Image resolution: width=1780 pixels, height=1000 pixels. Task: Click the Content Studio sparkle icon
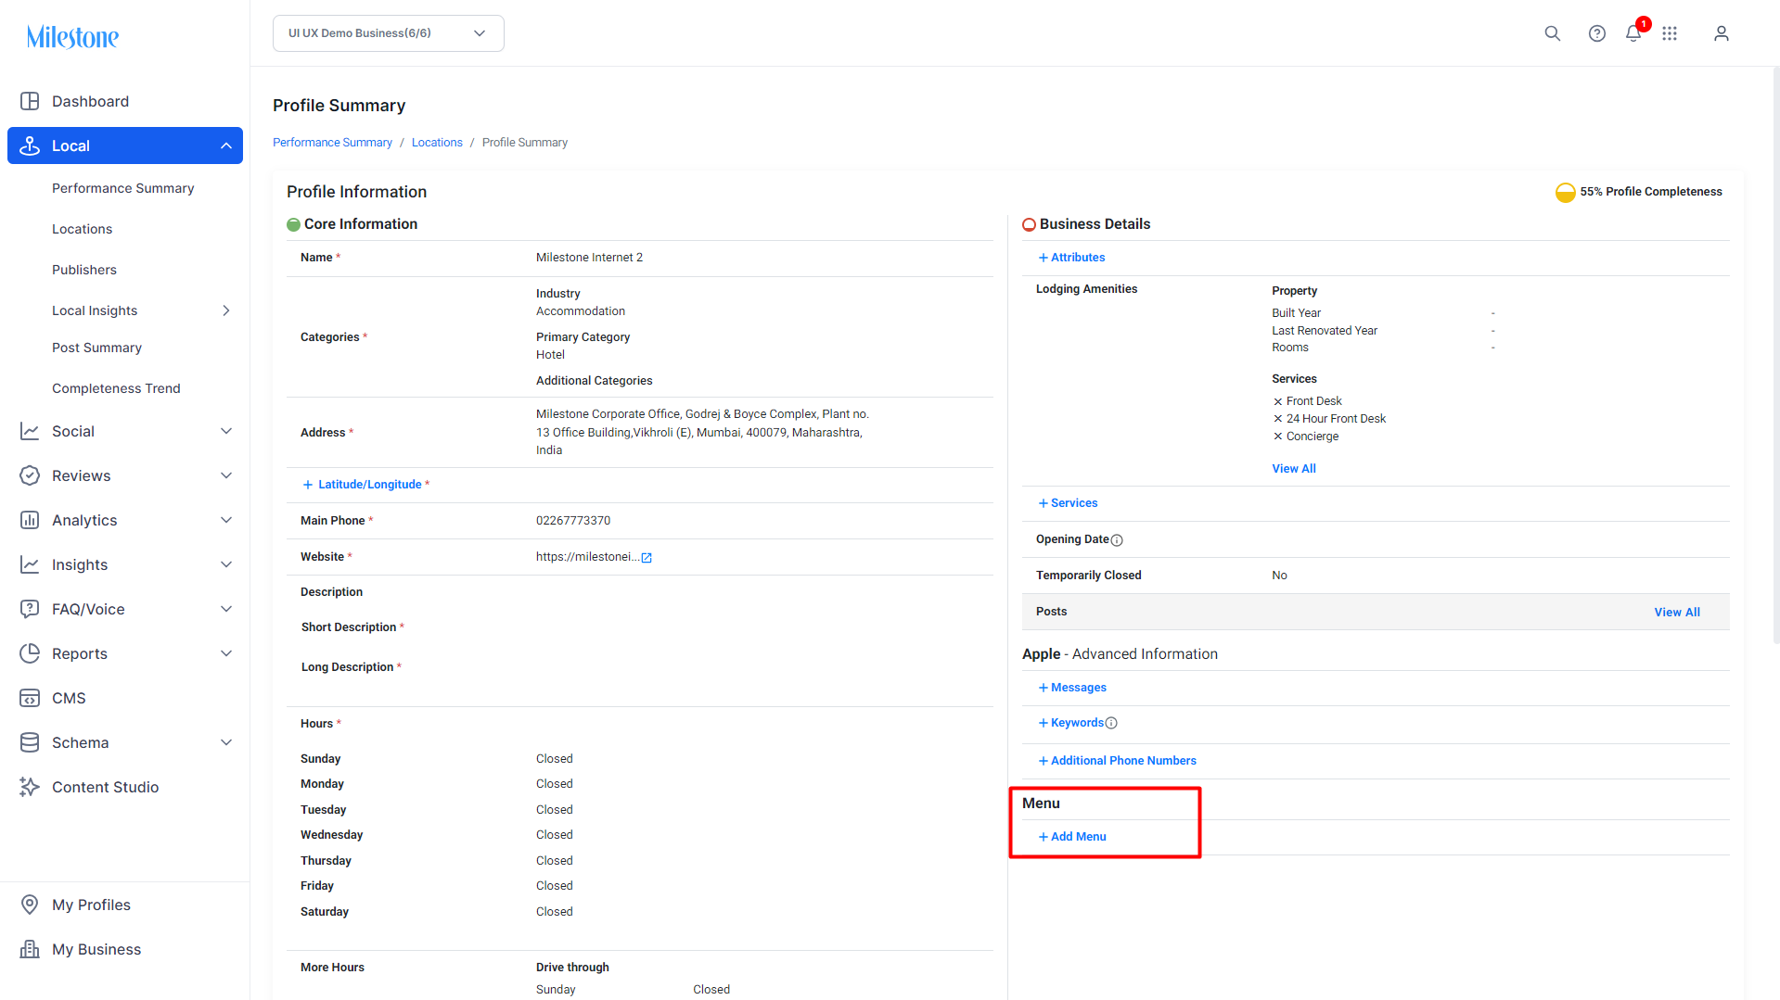click(x=30, y=787)
